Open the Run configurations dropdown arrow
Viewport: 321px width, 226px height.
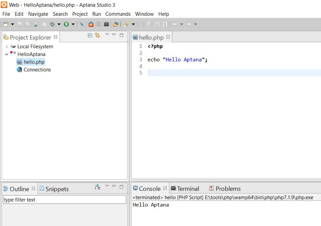73,24
